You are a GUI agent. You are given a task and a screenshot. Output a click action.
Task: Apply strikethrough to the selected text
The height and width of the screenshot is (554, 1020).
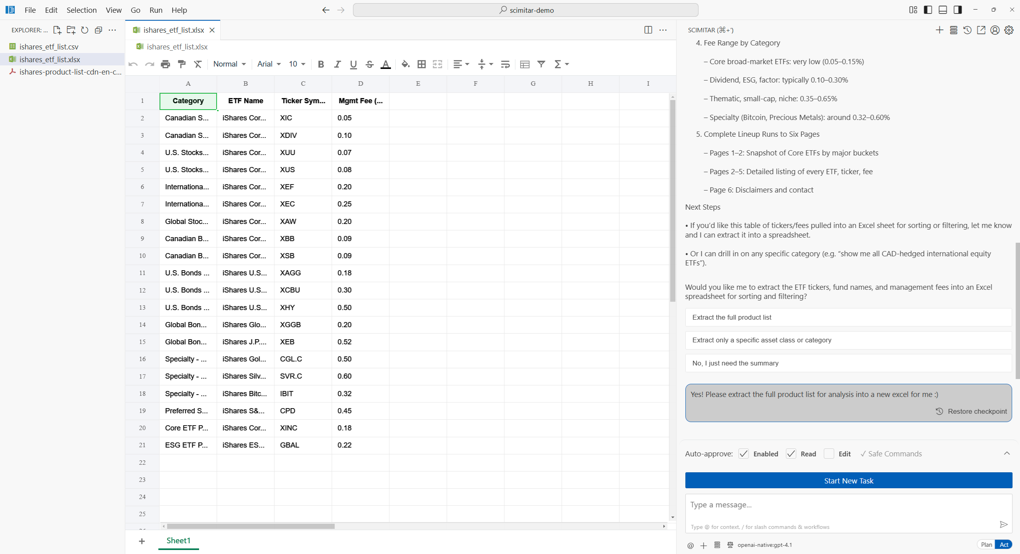pyautogui.click(x=370, y=64)
